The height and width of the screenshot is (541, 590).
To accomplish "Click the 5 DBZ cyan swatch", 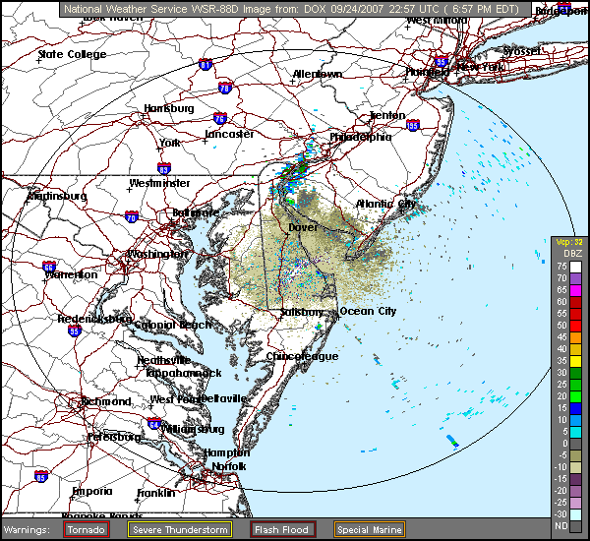I will coord(575,432).
